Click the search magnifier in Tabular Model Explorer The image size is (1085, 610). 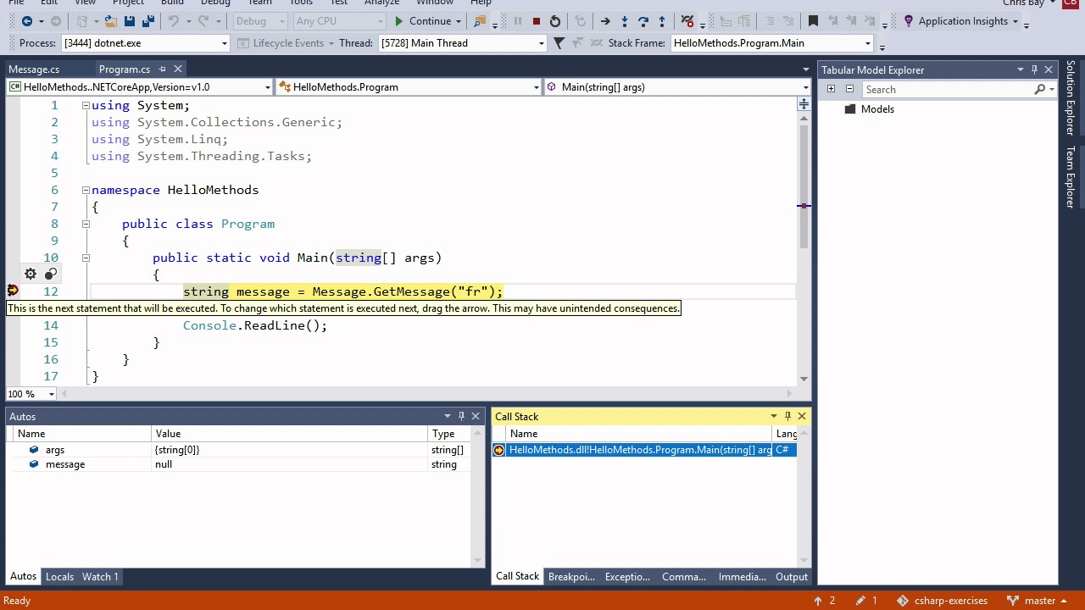1040,89
